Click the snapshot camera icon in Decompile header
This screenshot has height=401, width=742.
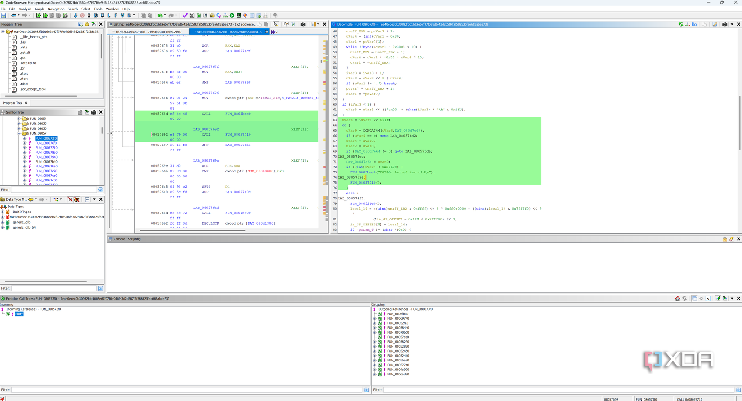725,24
